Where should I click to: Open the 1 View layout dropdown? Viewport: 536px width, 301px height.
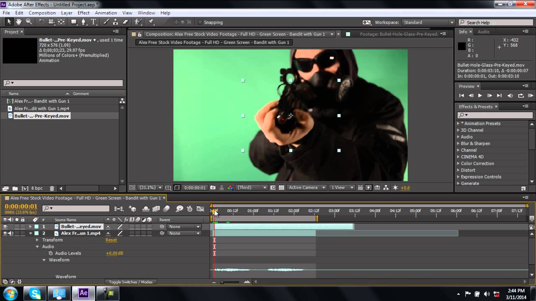point(342,188)
